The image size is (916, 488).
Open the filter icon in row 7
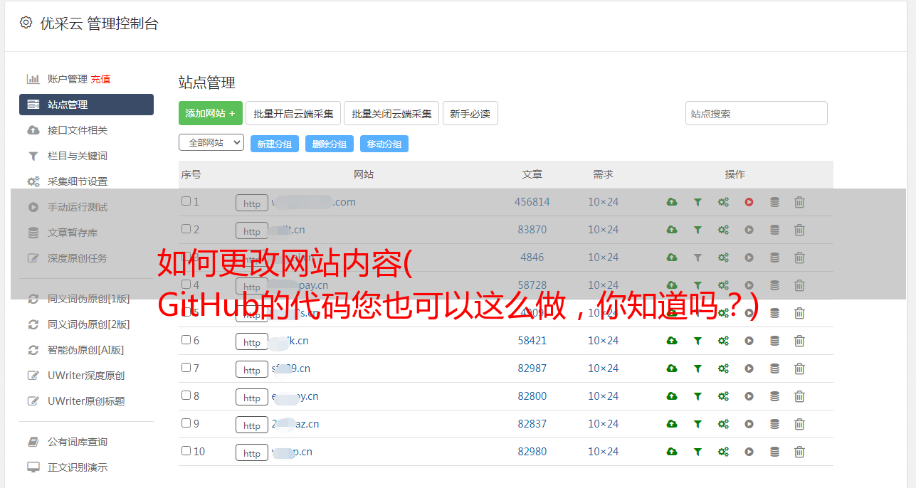click(x=697, y=368)
